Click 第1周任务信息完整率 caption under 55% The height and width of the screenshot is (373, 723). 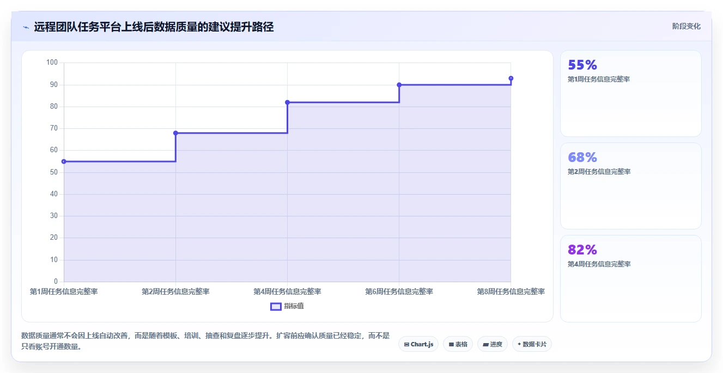pyautogui.click(x=599, y=79)
